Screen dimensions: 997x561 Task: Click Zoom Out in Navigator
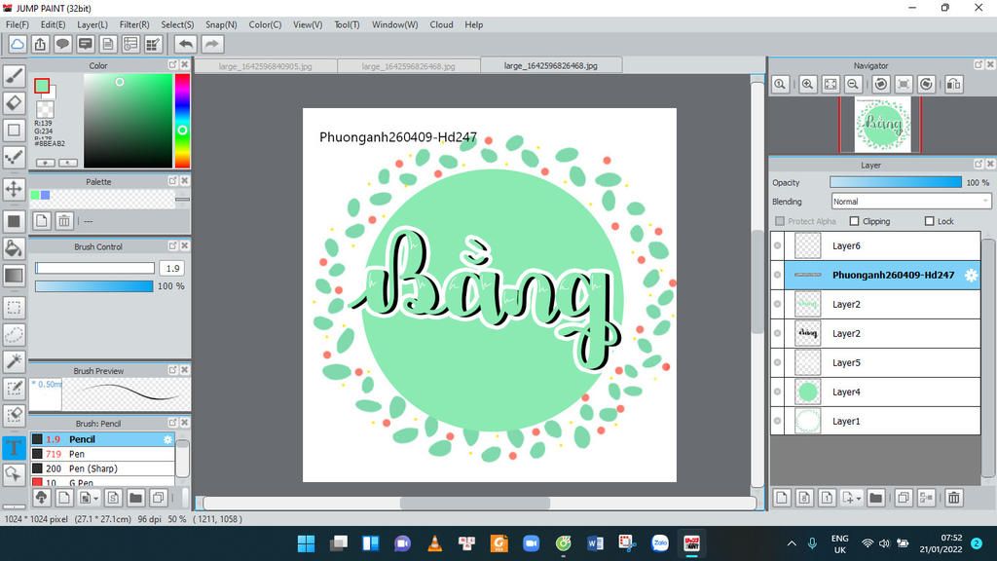[x=853, y=84]
